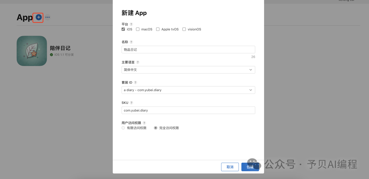Click the blue plus add-app icon
Viewport: 369px width, 179px height.
(39, 17)
